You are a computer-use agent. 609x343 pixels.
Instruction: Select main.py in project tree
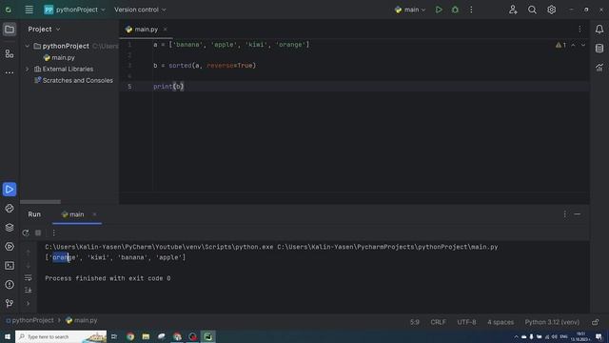point(59,57)
